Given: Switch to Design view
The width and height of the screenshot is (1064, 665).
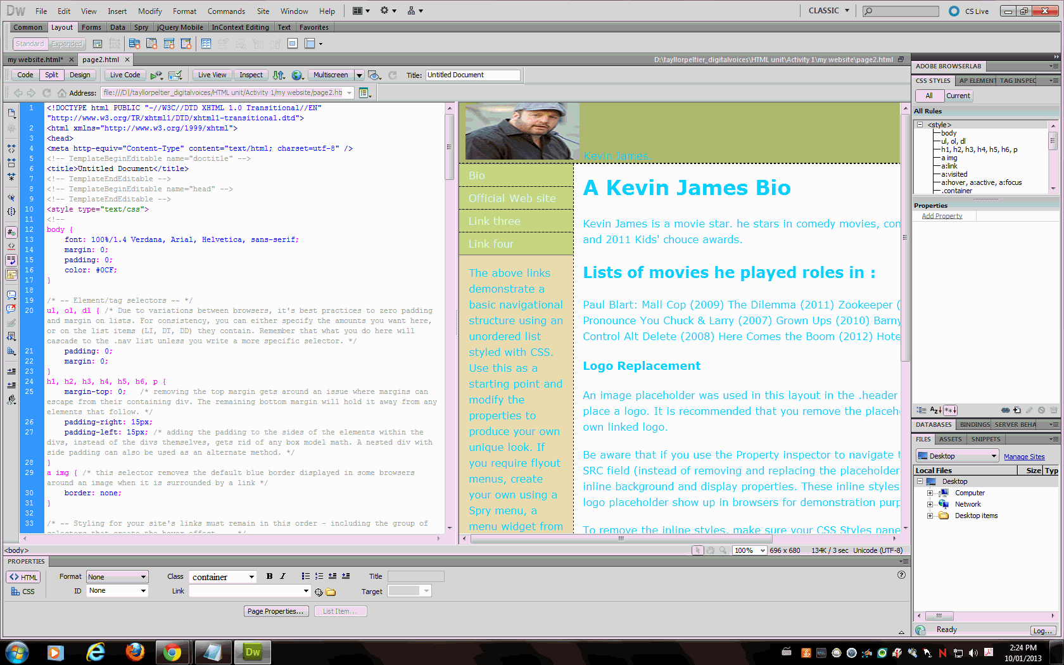Looking at the screenshot, I should coord(80,75).
